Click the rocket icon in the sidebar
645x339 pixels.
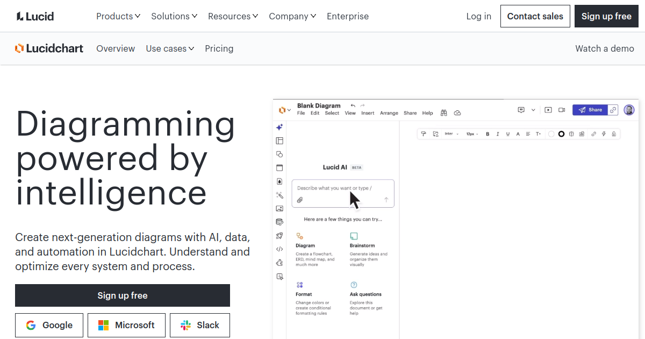[x=279, y=236]
